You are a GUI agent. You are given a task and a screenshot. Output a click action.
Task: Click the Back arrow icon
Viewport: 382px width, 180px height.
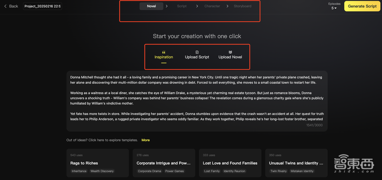click(5, 6)
